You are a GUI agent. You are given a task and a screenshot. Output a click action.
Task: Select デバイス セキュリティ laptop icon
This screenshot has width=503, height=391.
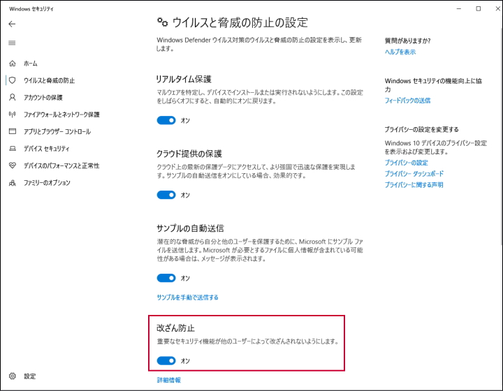pyautogui.click(x=12, y=149)
